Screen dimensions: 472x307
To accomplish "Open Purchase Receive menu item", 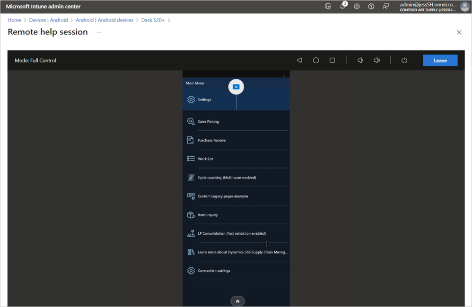I will [236, 140].
